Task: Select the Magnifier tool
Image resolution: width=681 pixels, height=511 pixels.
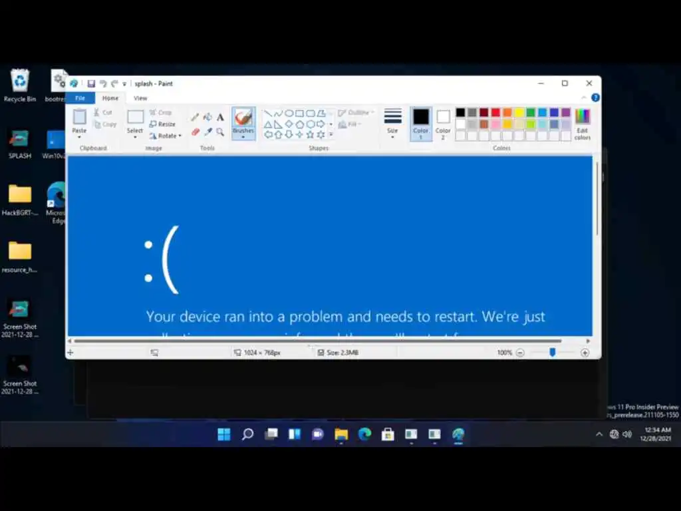Action: tap(220, 132)
